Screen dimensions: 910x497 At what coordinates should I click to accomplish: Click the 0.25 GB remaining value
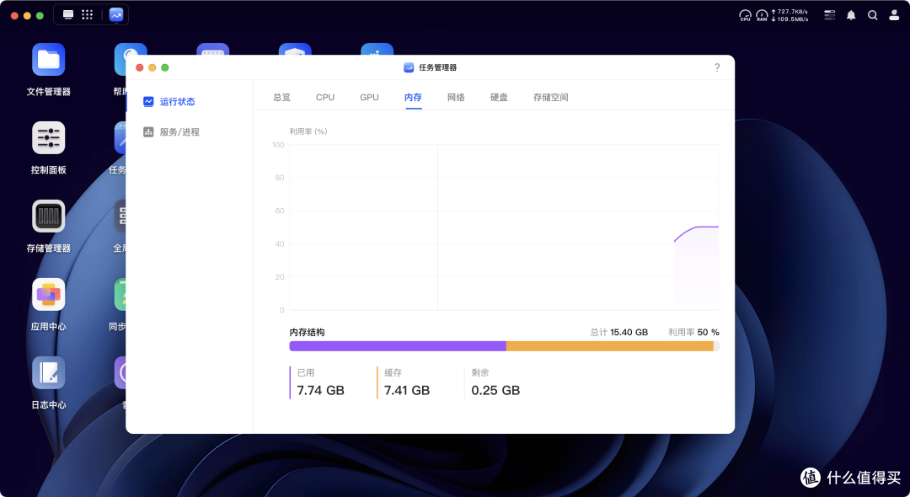click(495, 390)
